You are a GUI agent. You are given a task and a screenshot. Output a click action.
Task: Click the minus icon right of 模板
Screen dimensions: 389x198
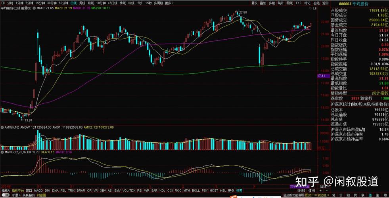327,190
